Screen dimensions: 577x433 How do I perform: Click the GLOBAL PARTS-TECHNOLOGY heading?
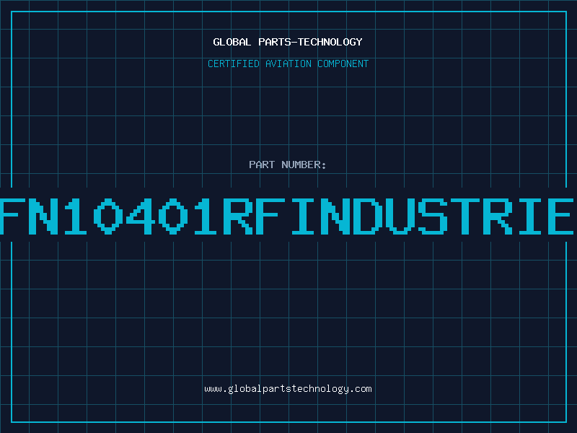tap(288, 42)
